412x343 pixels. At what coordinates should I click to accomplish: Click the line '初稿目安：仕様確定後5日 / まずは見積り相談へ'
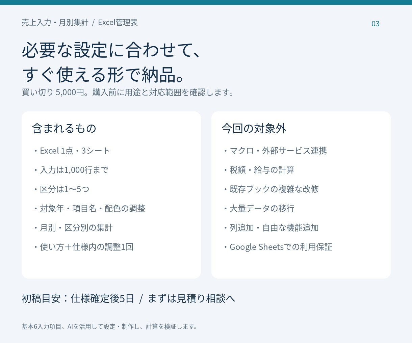[128, 298]
